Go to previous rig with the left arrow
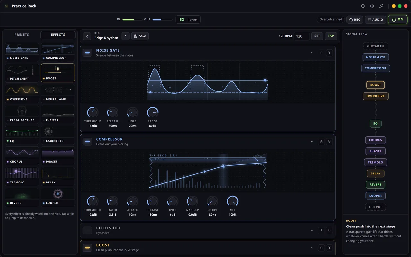Screen dimensions: 411x257 click(87, 36)
